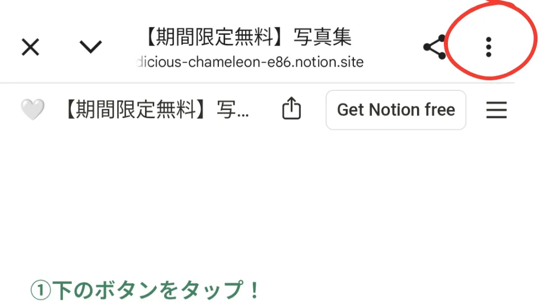Viewport: 546px width, 307px height.
Task: Open the three-dot overflow menu
Action: point(488,47)
